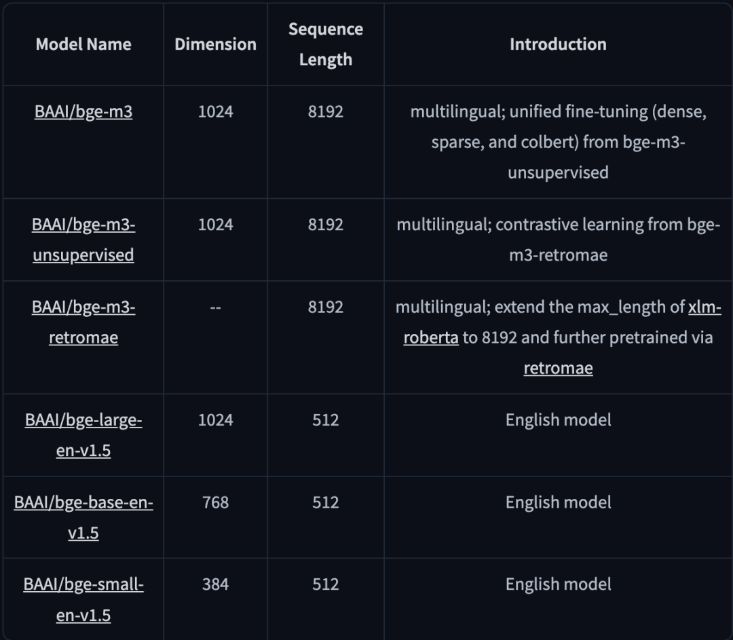The height and width of the screenshot is (640, 733).
Task: Click the 512 sequence length for bge-large-en
Action: point(326,420)
